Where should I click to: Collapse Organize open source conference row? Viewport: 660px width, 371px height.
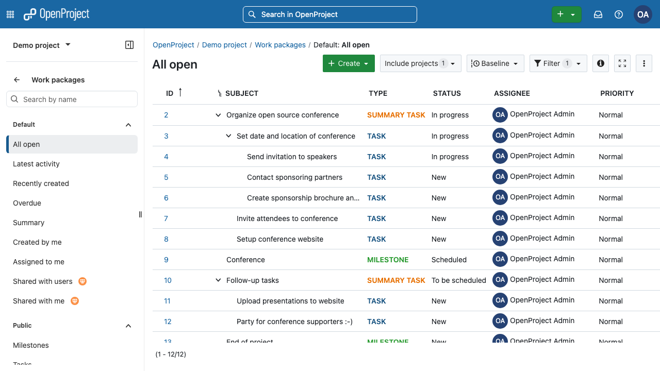tap(218, 115)
